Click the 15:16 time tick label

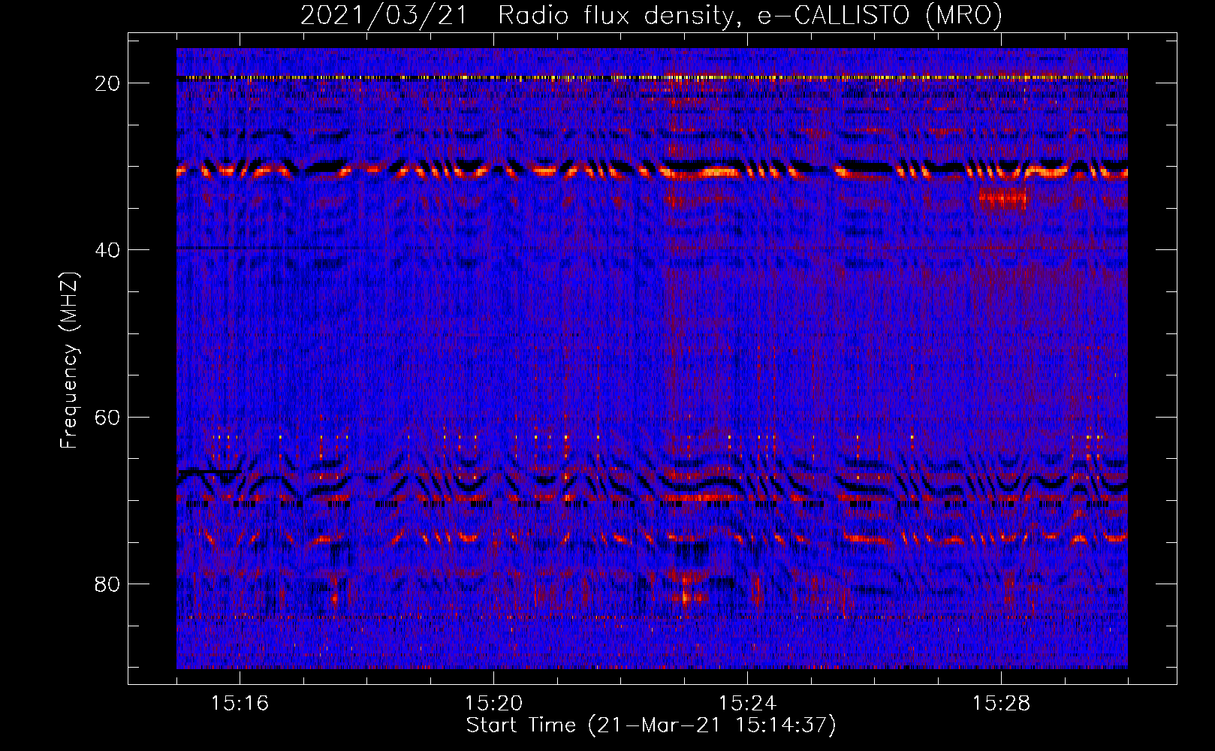tap(240, 704)
